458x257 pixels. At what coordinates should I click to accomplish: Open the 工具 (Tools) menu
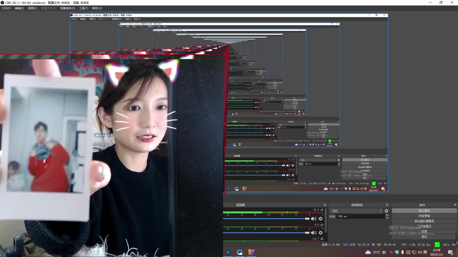point(83,8)
